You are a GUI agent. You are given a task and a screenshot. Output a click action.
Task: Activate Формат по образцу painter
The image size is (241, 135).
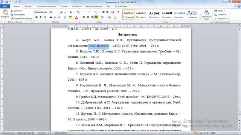coord(21,18)
